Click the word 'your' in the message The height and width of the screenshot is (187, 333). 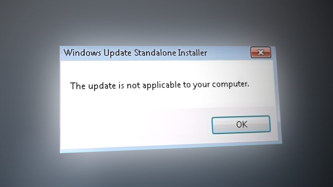(201, 85)
